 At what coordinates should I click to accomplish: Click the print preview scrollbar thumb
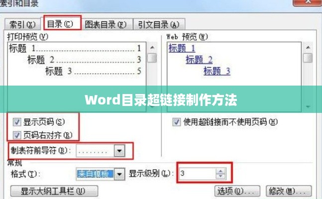(152, 58)
